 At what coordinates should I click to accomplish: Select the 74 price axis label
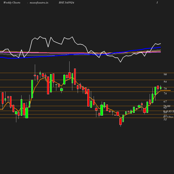click(165, 94)
